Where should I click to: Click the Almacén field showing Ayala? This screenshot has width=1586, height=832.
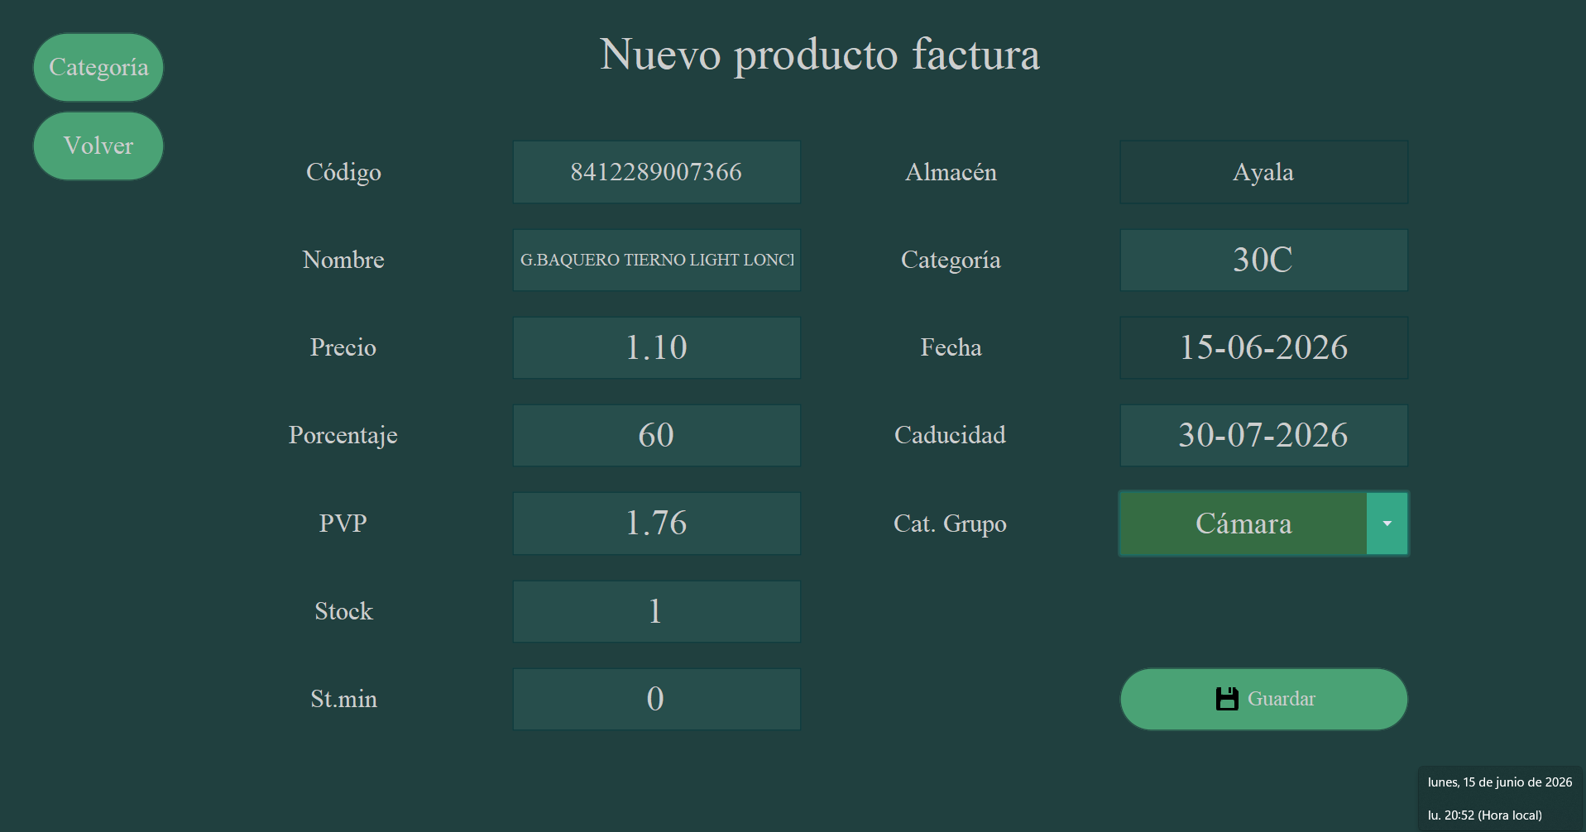(1263, 172)
